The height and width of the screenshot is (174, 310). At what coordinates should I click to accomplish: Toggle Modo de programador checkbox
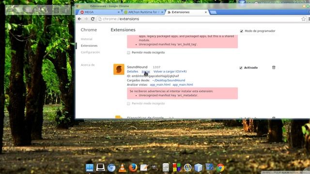click(241, 31)
